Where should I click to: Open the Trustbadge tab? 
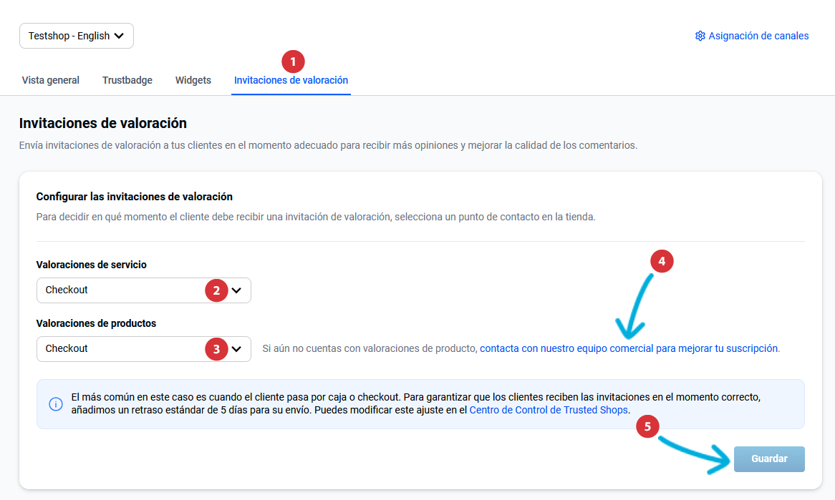pyautogui.click(x=127, y=80)
